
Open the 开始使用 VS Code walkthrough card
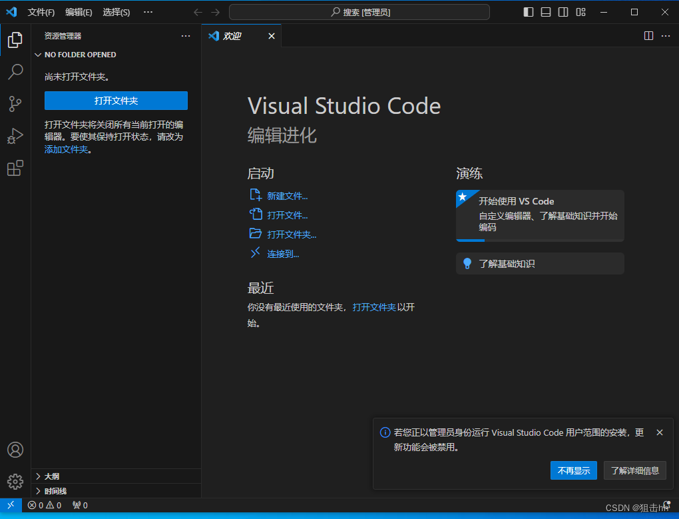(540, 215)
